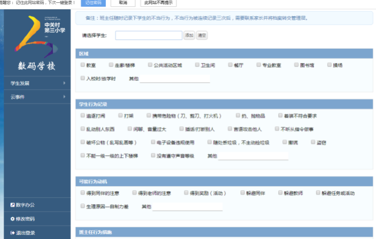The height and width of the screenshot is (239, 376).
Task: Tick 不能一级一级的上下楼梯 checkbox
Action: 83,155
